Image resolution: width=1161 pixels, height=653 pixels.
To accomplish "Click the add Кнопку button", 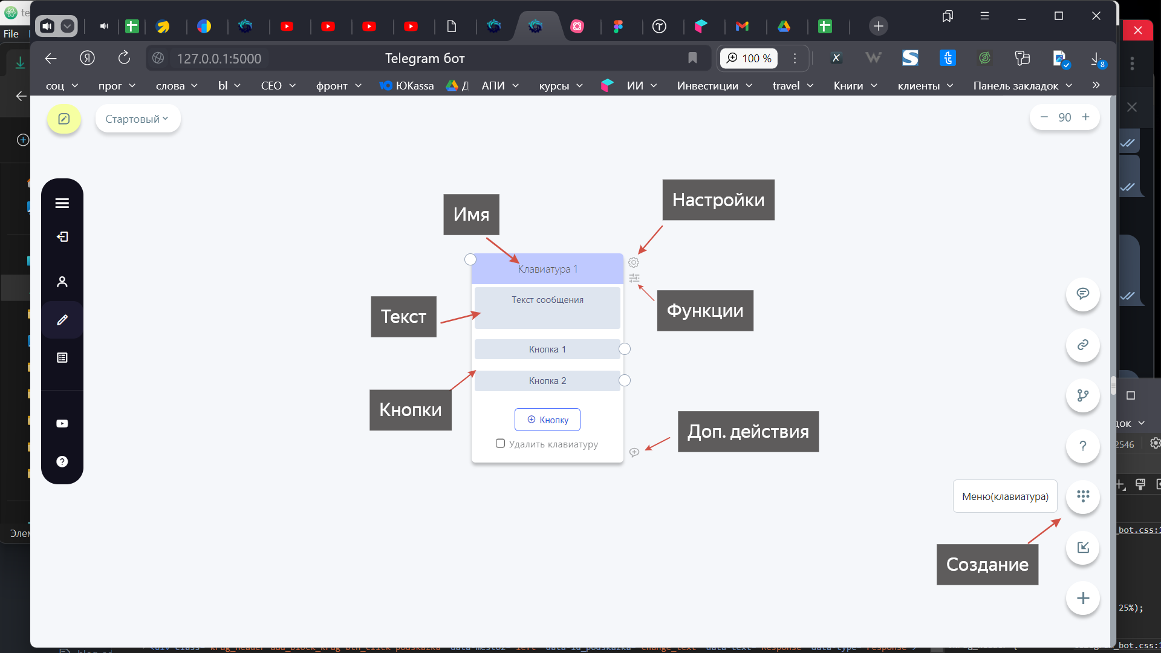I will (547, 420).
